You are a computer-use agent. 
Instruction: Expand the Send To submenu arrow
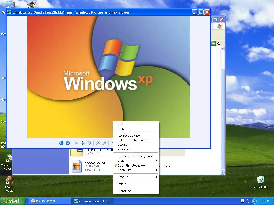(156, 177)
